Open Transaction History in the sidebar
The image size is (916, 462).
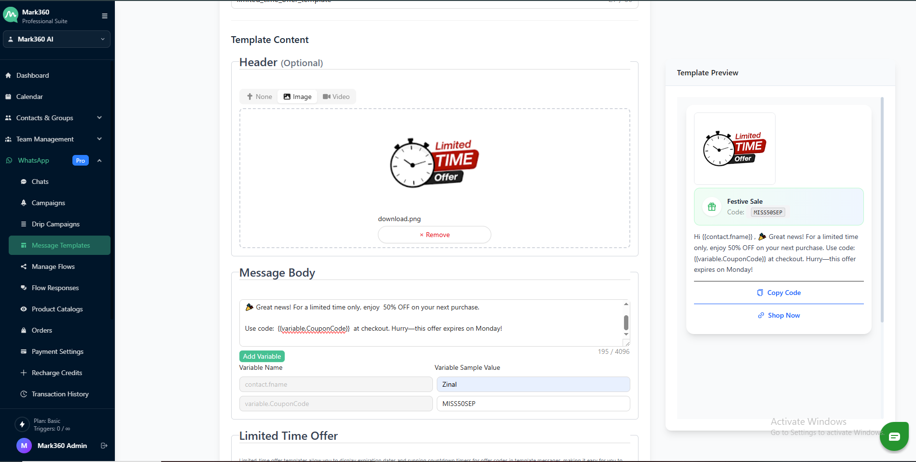tap(60, 394)
